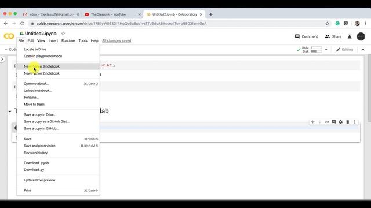Choose Move to trash
The height and width of the screenshot is (208, 371).
(58, 104)
